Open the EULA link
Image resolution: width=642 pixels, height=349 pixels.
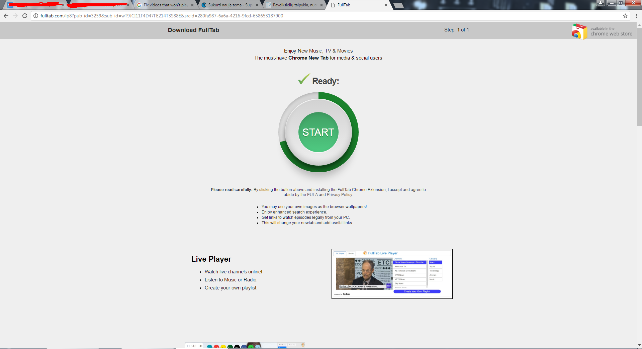click(x=312, y=195)
